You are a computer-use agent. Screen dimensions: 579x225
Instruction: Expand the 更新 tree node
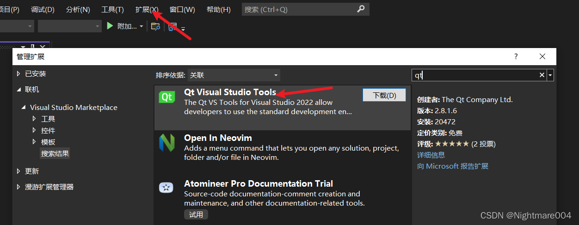(x=18, y=171)
